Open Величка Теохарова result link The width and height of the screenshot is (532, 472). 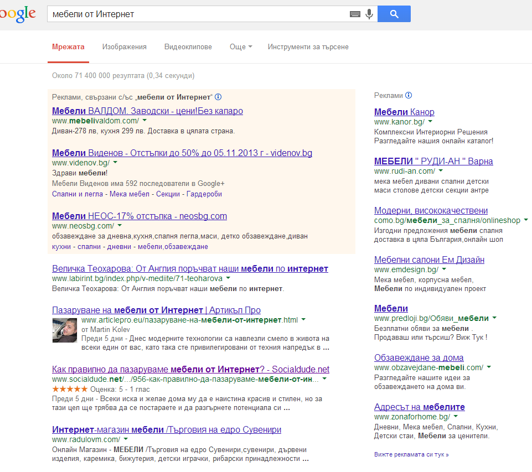pos(190,268)
